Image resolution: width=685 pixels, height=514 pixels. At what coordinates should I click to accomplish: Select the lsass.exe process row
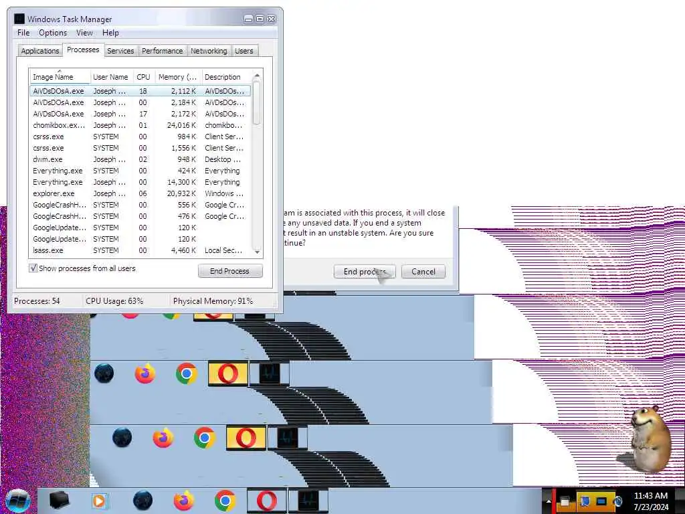140,250
